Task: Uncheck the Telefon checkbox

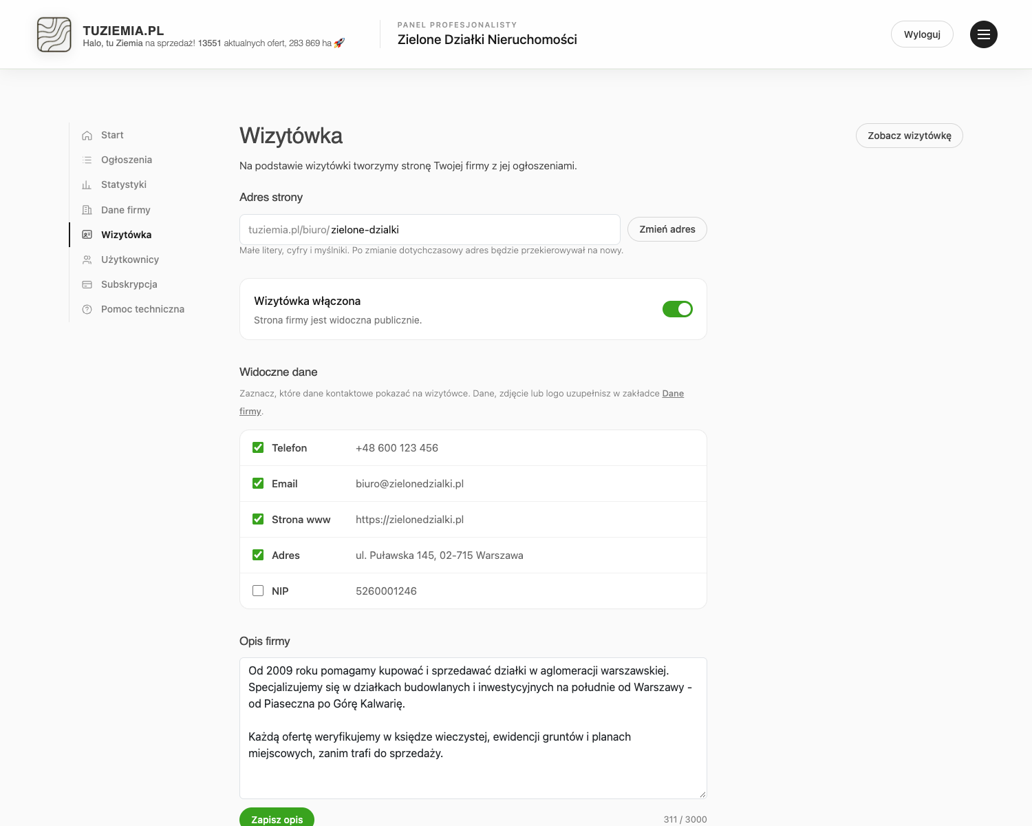Action: [x=258, y=447]
